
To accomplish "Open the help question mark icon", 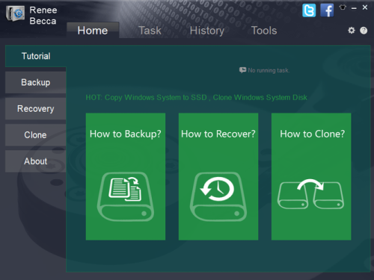I will (x=364, y=31).
